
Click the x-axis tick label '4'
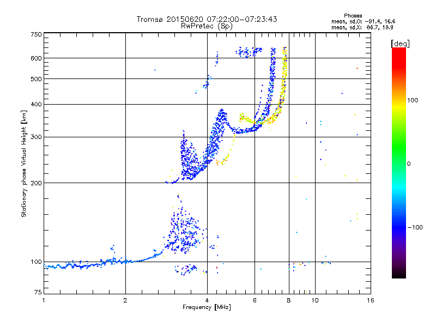(x=207, y=300)
